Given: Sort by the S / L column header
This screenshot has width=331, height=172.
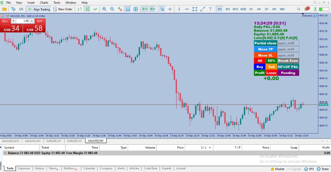Looking at the screenshot, I should (199, 147).
